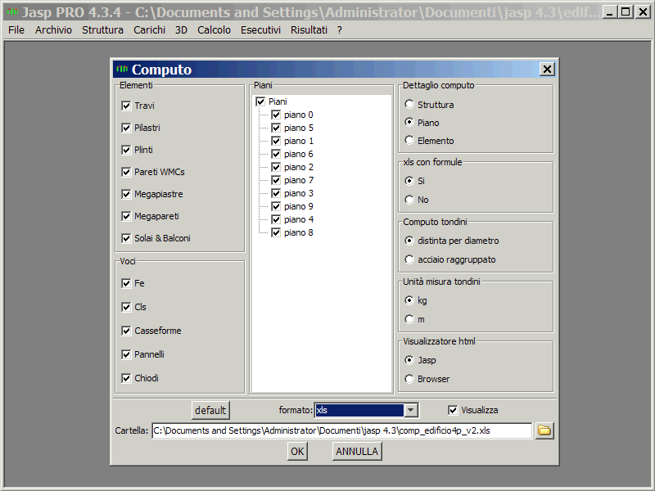Screen dimensions: 655x491
Task: Toggle the root Piani tree checkbox
Action: click(x=260, y=101)
